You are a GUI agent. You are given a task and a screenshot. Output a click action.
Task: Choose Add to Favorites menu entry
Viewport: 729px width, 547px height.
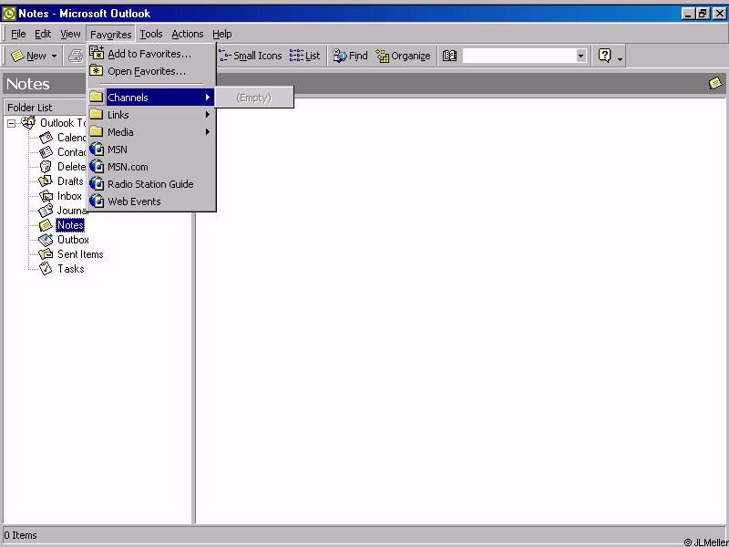point(149,54)
